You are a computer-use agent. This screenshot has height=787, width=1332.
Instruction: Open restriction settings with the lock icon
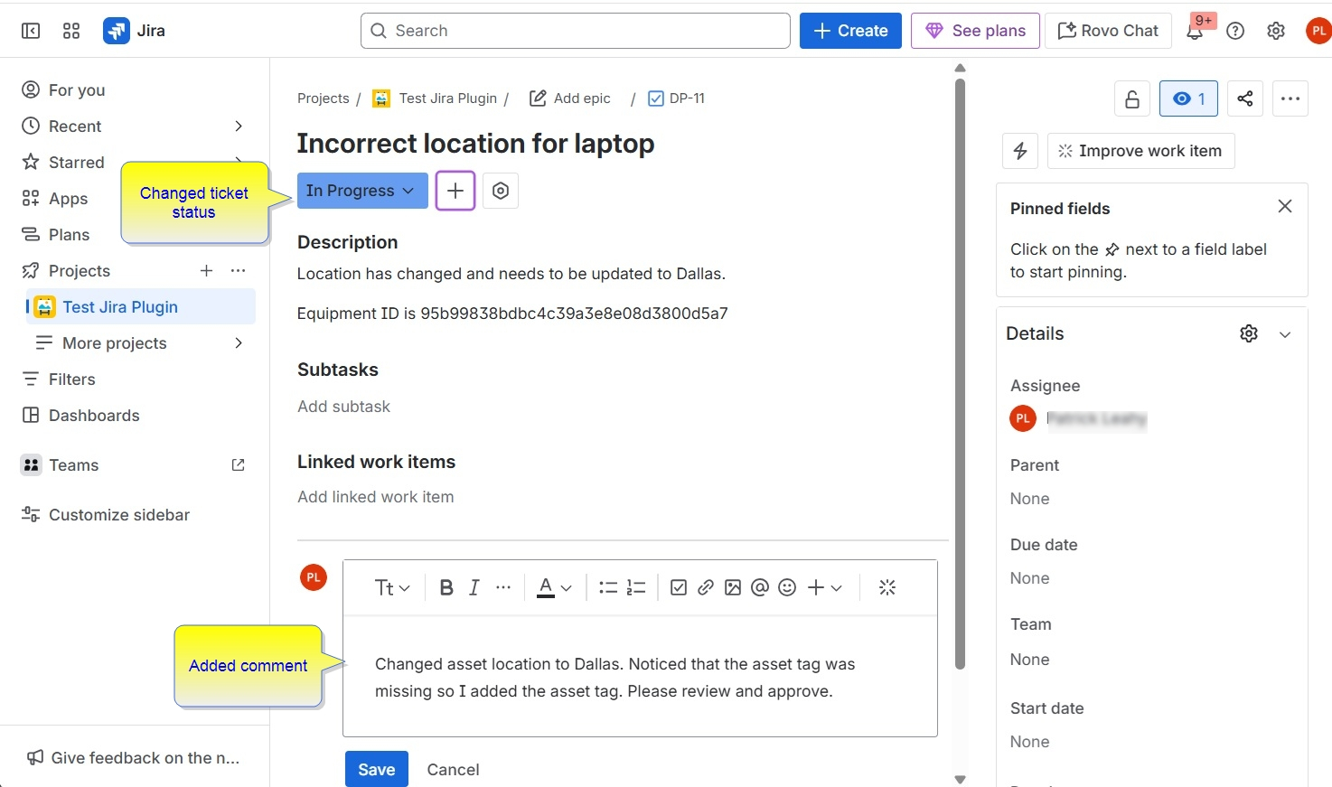click(x=1131, y=98)
